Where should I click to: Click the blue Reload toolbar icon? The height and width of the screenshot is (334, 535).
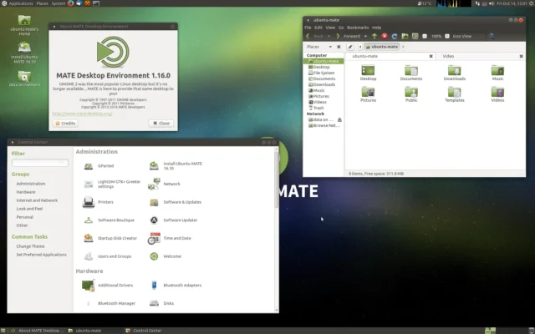pos(395,36)
